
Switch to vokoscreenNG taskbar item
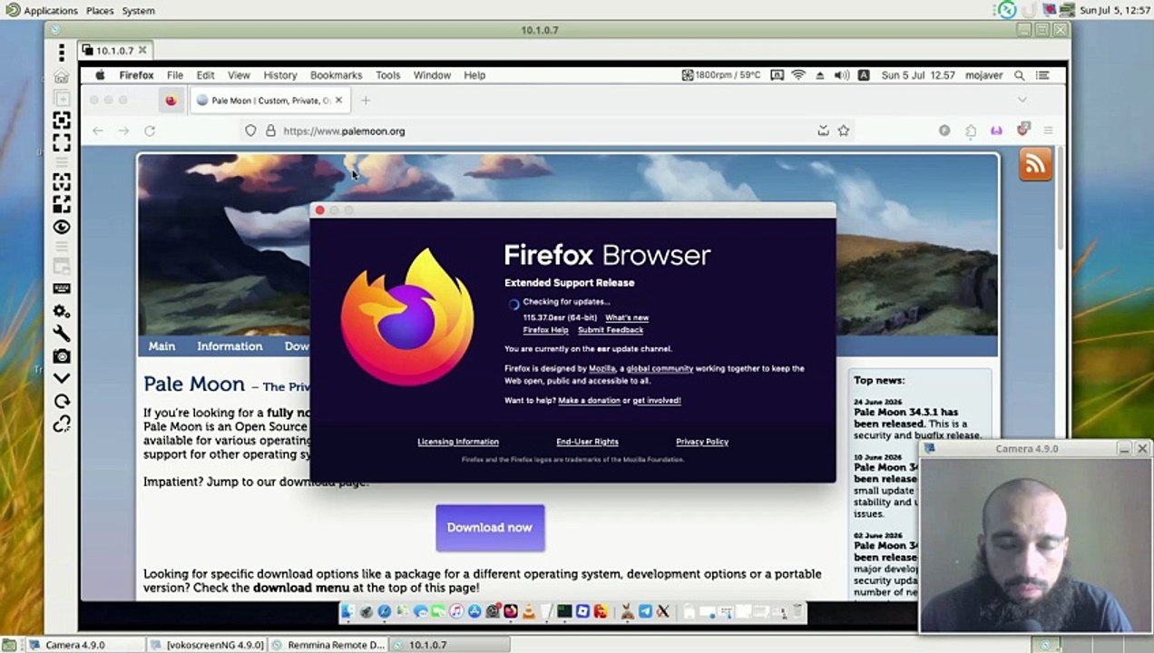point(208,645)
